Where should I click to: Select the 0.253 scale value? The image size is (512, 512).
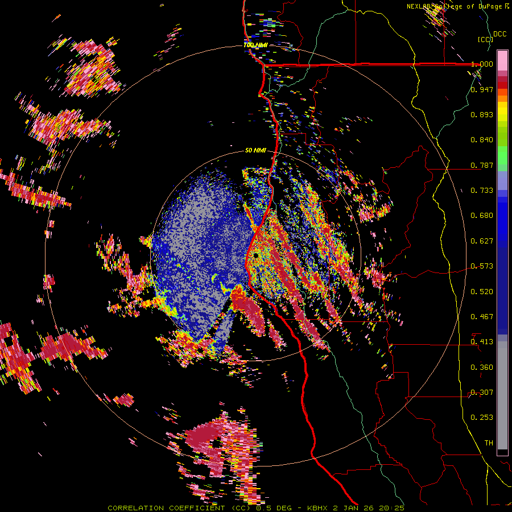pyautogui.click(x=482, y=418)
